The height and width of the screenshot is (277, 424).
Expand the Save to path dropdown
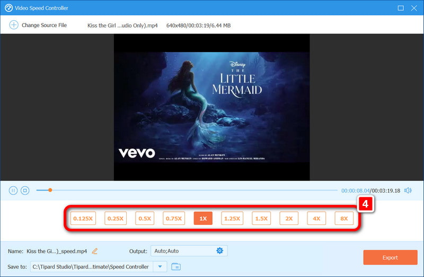point(160,267)
